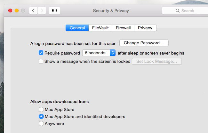Open the Firewall tab
Image resolution: width=208 pixels, height=133 pixels.
coord(123,28)
